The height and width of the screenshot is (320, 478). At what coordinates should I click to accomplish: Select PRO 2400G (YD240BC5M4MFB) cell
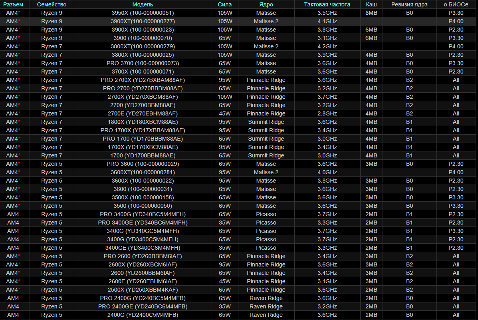[143, 298]
